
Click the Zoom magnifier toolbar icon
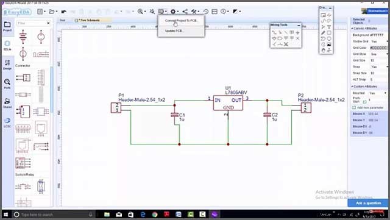(140, 12)
